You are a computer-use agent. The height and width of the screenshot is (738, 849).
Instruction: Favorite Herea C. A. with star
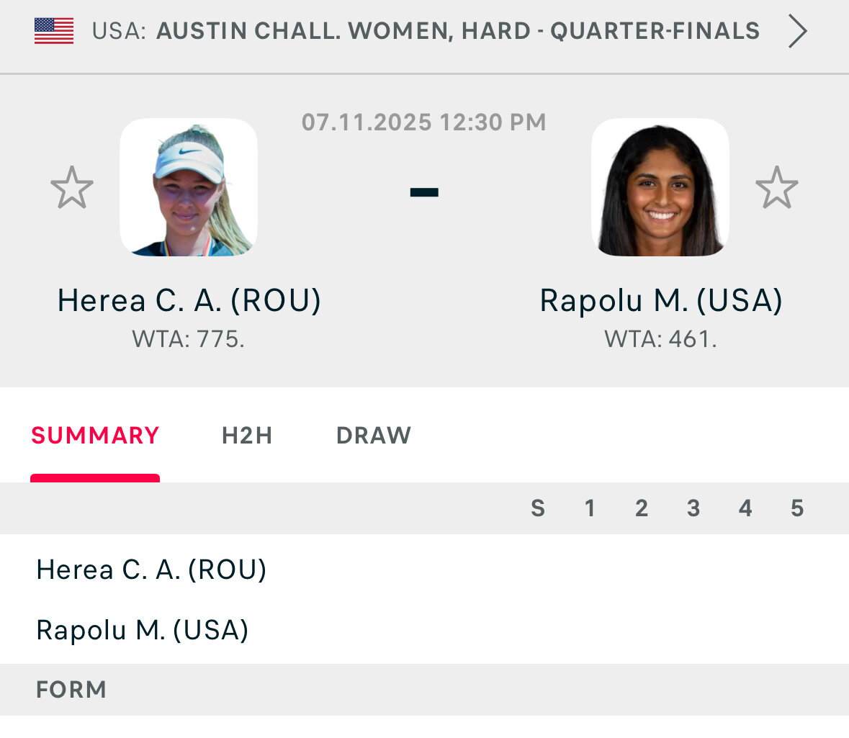(72, 188)
